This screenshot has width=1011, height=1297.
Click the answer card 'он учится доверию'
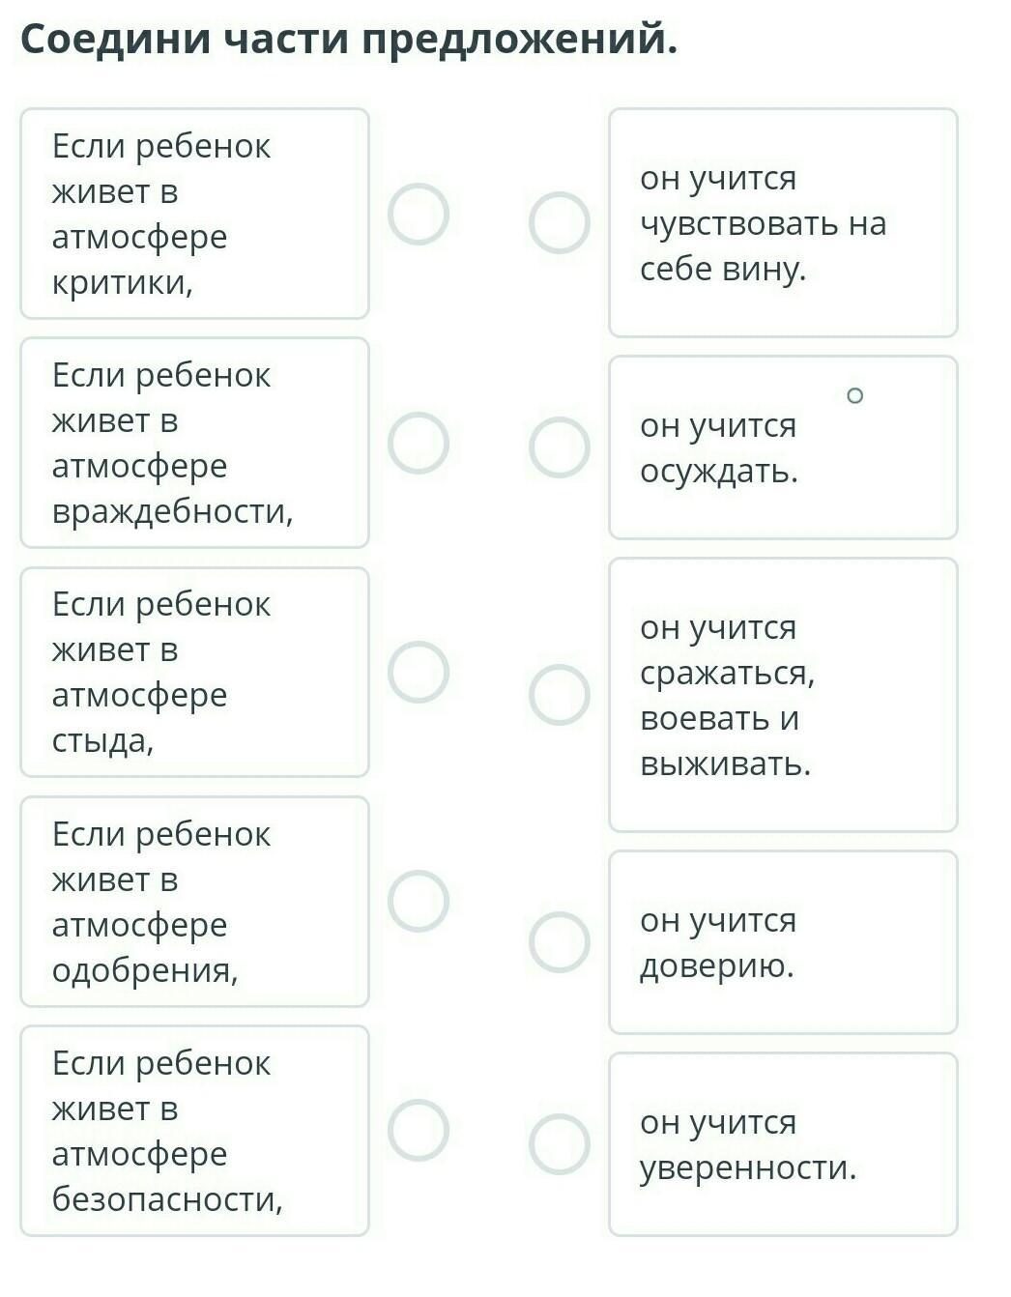point(783,941)
